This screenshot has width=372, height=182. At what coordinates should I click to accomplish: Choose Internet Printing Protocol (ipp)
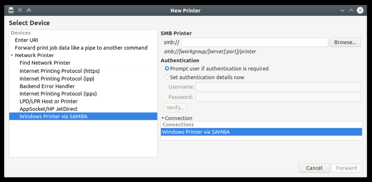coord(83,78)
